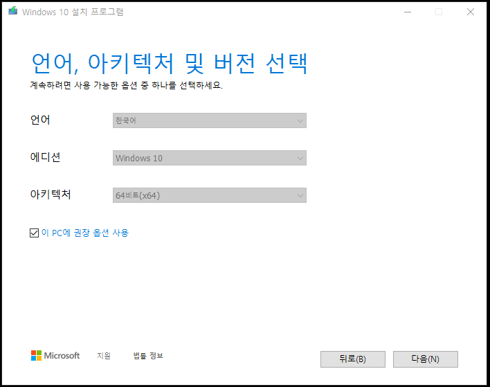
Task: Open the 에디션 dropdown showing Windows 10
Action: coord(210,158)
